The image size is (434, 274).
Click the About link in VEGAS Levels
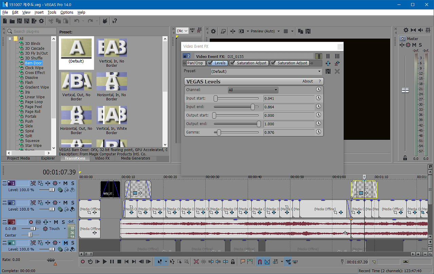[x=308, y=81]
